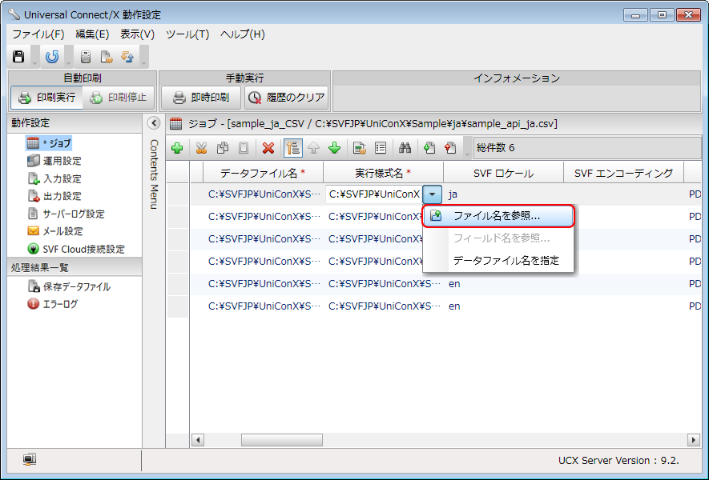Click the film strip toolbar icon
The image size is (709, 480).
(x=86, y=57)
